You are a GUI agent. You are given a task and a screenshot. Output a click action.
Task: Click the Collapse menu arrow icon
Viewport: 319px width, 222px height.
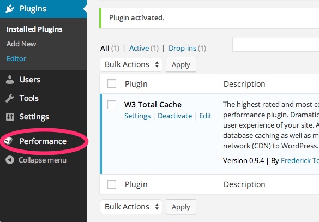tap(10, 160)
